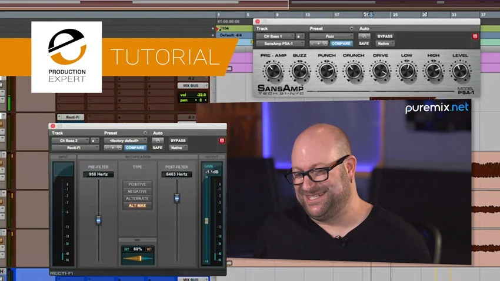
Task: Click the LEVEL knob on SansAmp
Action: 460,71
